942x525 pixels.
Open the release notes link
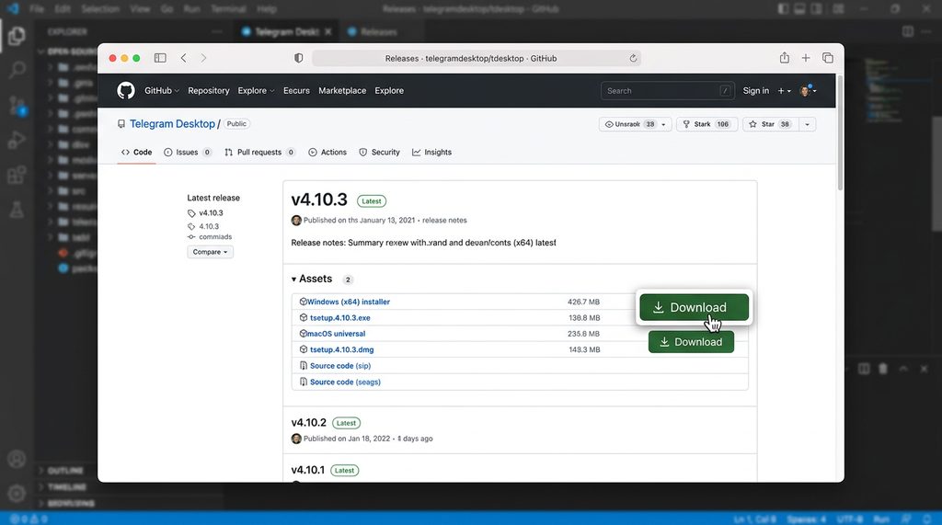(444, 221)
